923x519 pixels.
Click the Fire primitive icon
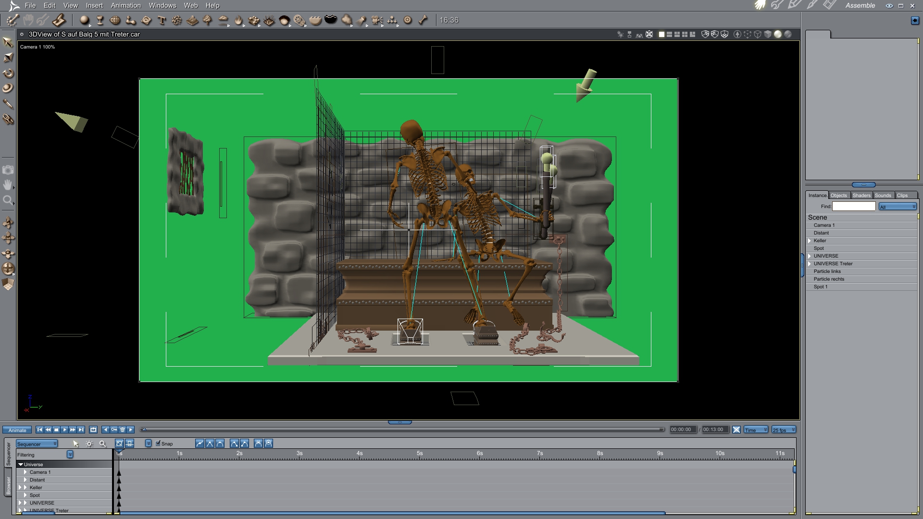click(238, 20)
